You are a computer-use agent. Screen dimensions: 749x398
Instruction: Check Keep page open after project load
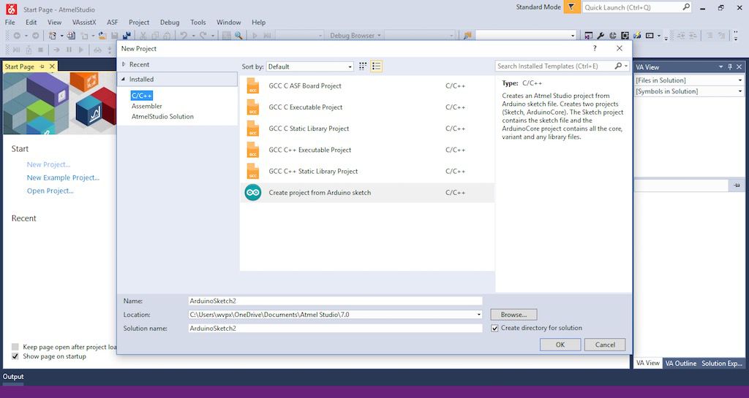(15, 347)
